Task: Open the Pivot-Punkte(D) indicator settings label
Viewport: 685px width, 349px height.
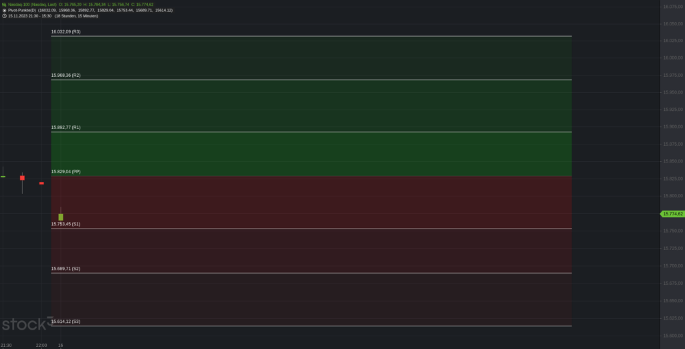Action: tap(22, 10)
